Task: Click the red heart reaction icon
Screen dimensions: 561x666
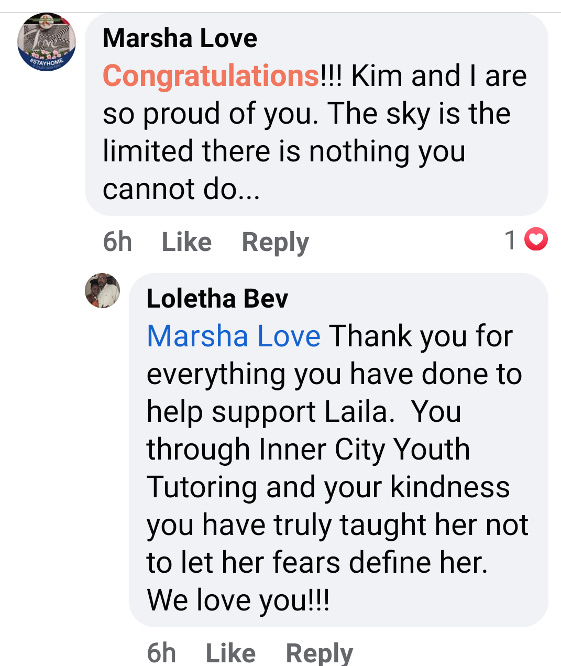Action: point(536,239)
